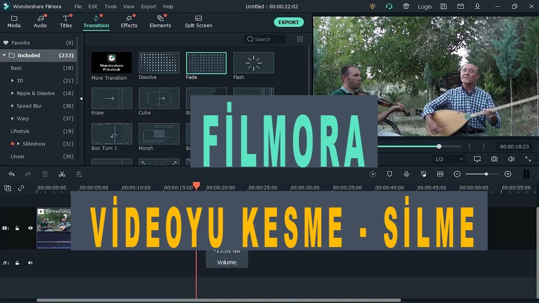Click the microphone voiceover icon
Image resolution: width=539 pixels, height=303 pixels.
pos(406,174)
